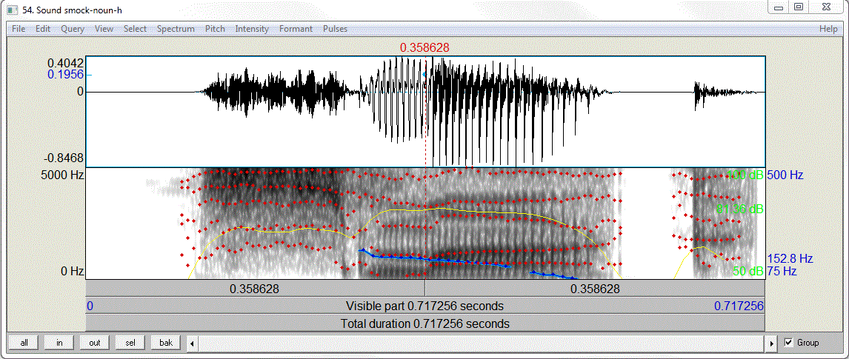Image resolution: width=849 pixels, height=359 pixels.
Task: Open the Edit menu
Action: [43, 29]
